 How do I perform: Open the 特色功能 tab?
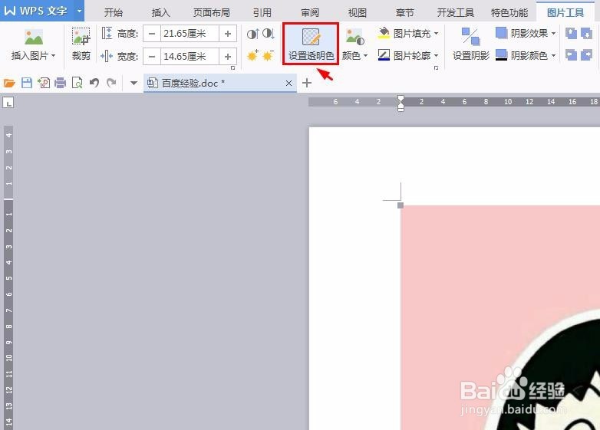pos(509,12)
